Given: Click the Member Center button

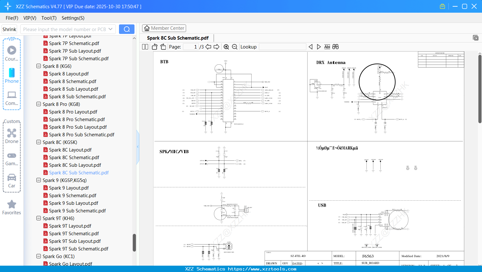Looking at the screenshot, I should [x=164, y=28].
